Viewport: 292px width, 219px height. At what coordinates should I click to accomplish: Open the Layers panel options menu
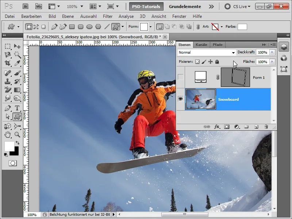(273, 45)
